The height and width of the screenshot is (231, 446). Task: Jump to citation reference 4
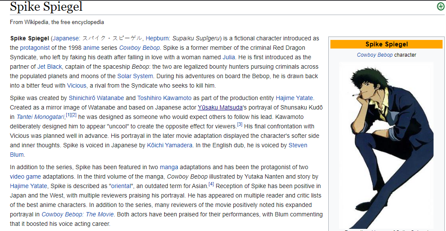[x=211, y=184]
